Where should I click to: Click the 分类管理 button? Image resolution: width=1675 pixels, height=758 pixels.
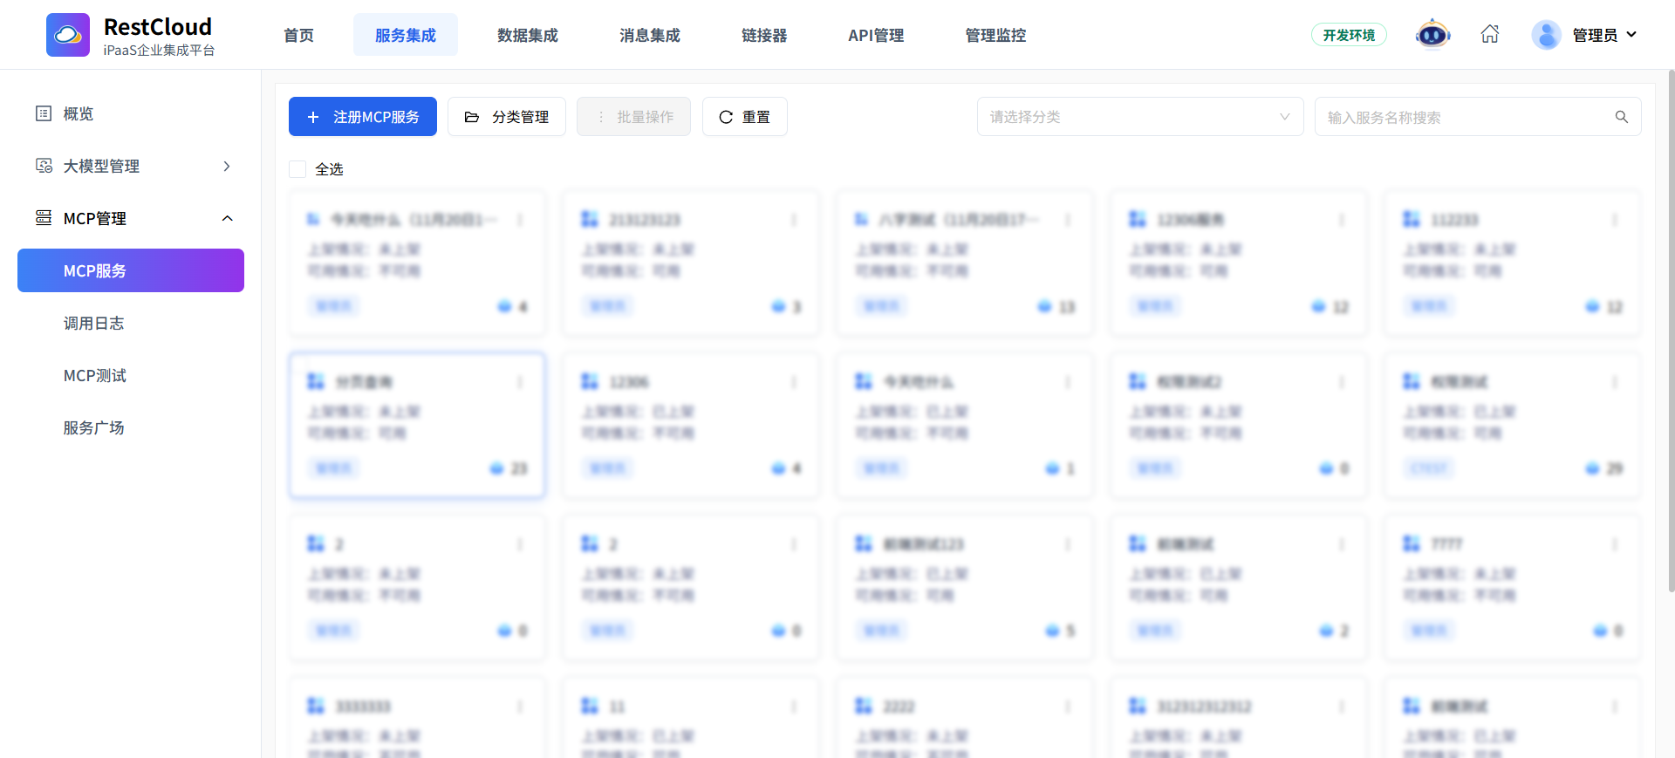pyautogui.click(x=507, y=117)
